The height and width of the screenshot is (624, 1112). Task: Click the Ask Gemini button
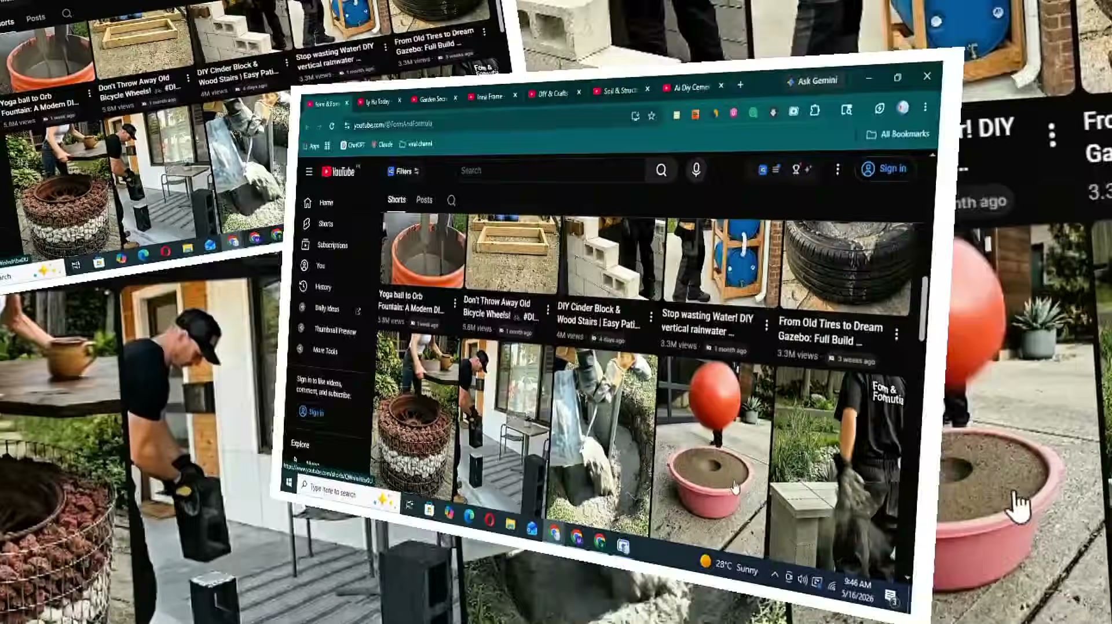tap(812, 81)
